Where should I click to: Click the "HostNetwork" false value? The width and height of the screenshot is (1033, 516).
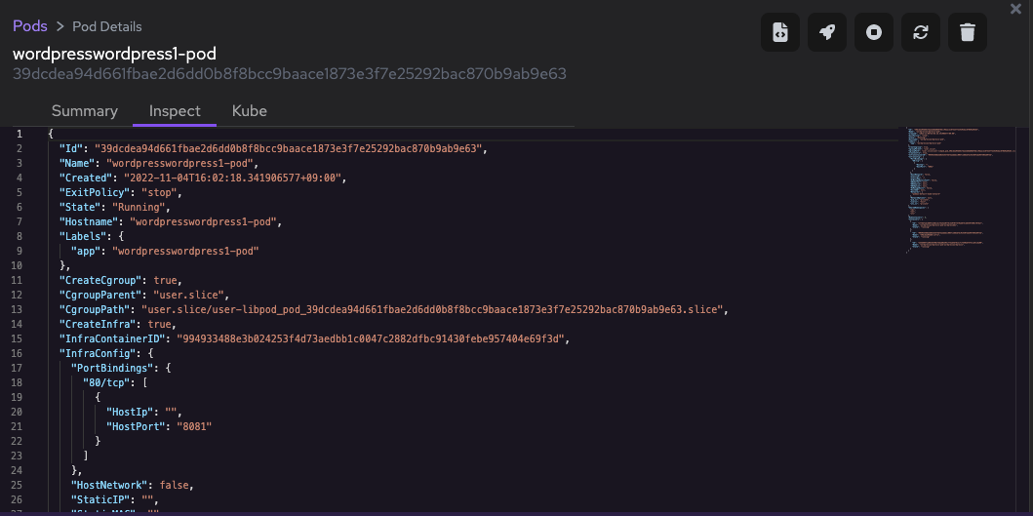pyautogui.click(x=174, y=485)
